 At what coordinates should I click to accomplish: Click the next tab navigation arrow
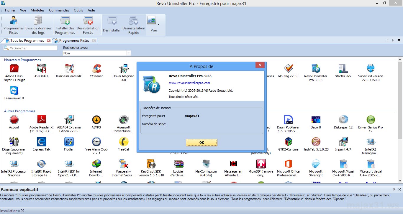point(393,40)
